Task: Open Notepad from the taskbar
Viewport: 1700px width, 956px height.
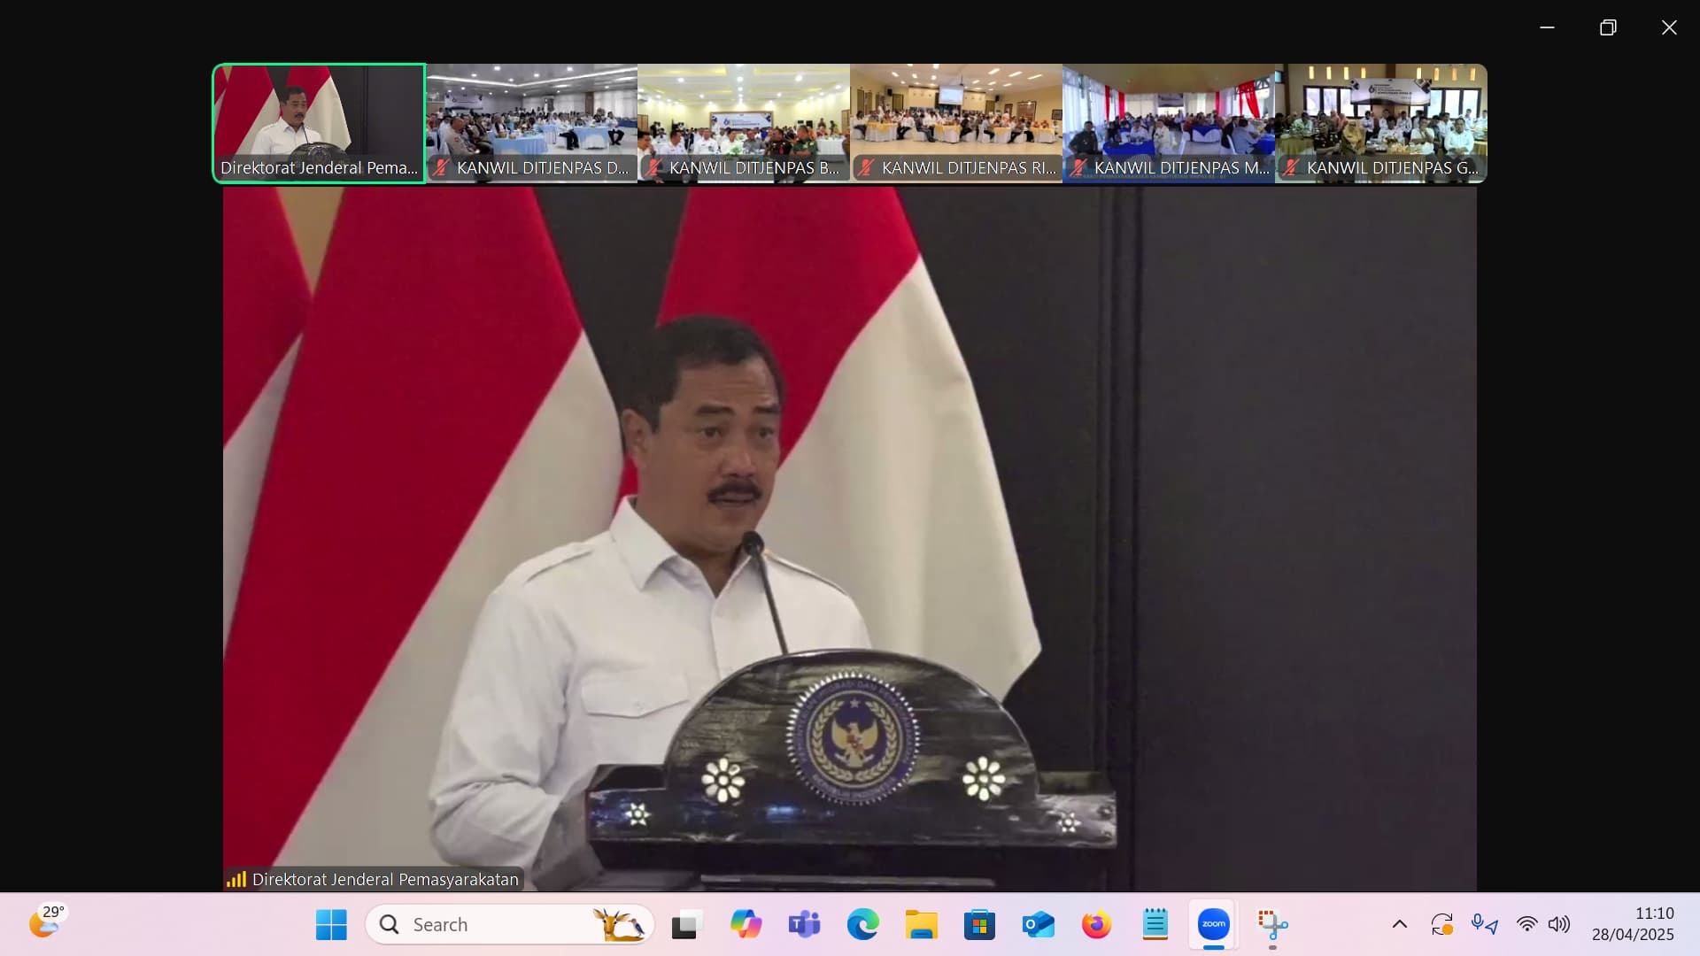Action: 1155,924
